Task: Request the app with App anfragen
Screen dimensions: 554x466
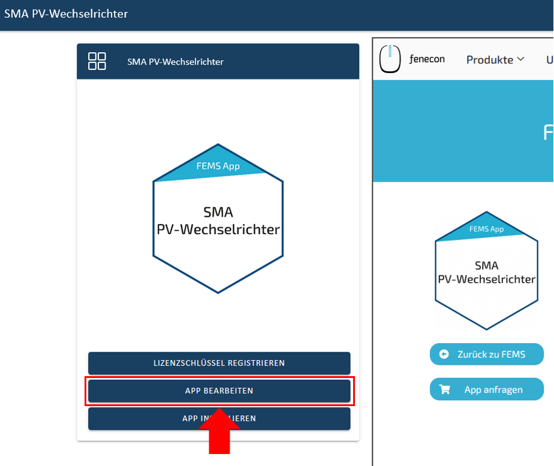Action: click(486, 389)
